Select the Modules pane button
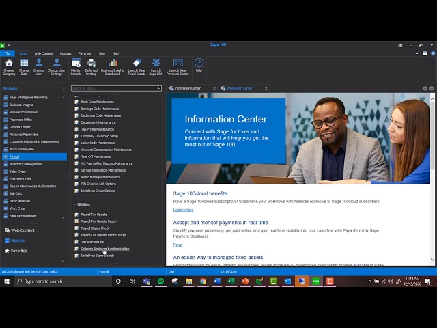Screen dimensions: 437x328 tap(15, 241)
